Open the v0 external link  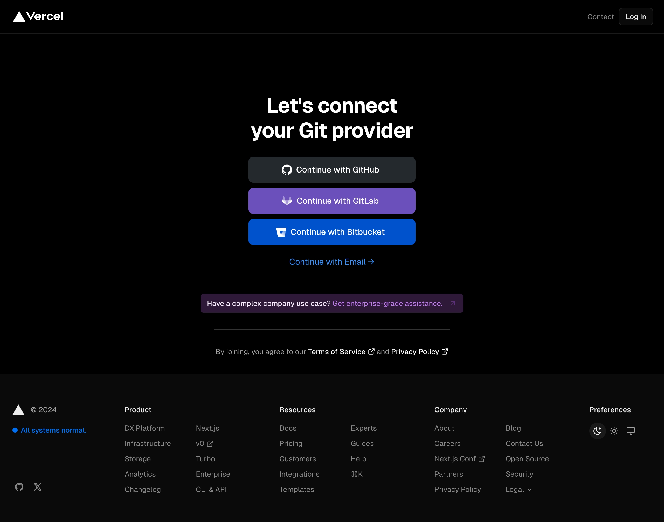click(x=204, y=443)
